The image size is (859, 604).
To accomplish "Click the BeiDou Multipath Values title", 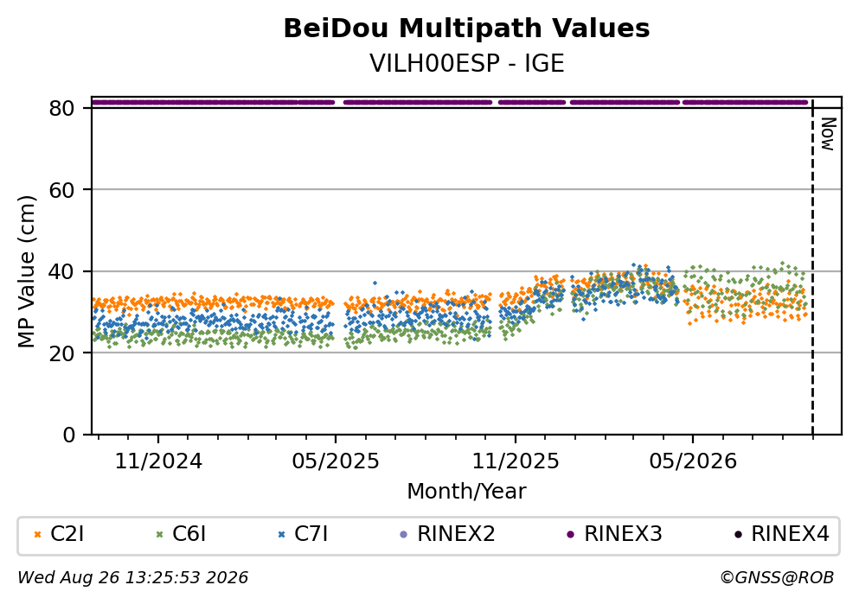I will click(467, 29).
